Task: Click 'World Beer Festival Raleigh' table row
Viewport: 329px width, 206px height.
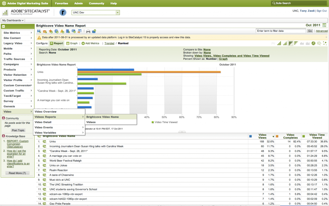Action: click(x=182, y=161)
